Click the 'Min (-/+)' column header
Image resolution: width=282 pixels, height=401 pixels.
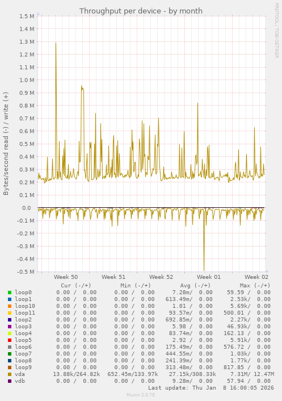tap(136, 285)
